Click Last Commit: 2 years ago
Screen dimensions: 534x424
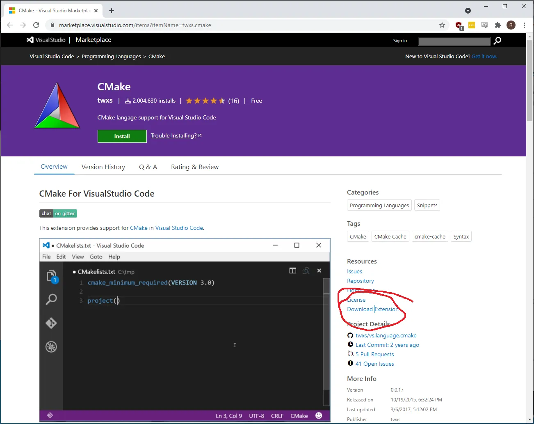(x=387, y=345)
